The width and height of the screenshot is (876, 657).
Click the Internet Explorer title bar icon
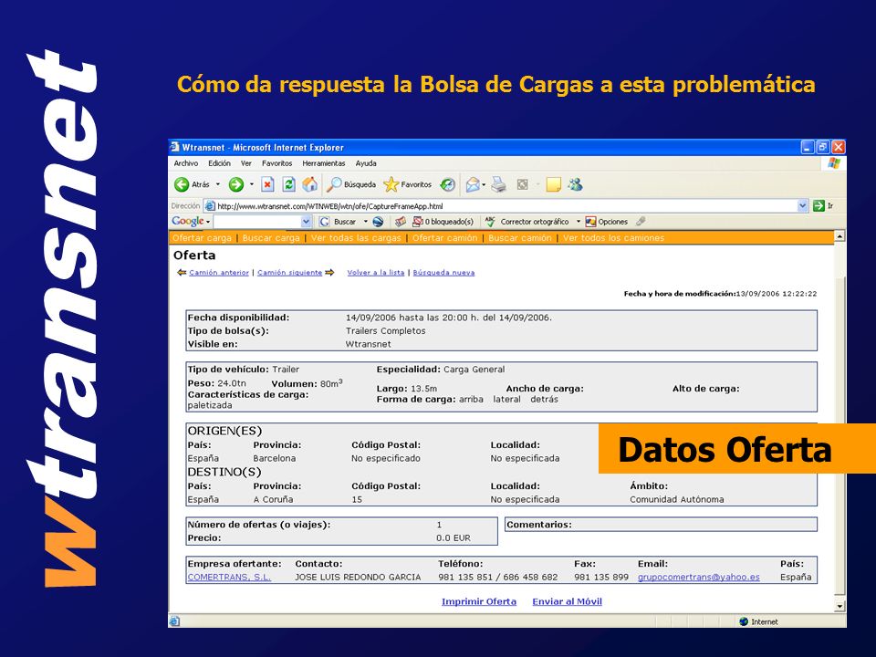175,147
